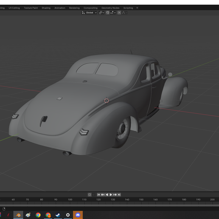This screenshot has width=219, height=219.
Task: Open the auto keyframing options dropdown
Action: (x=93, y=195)
